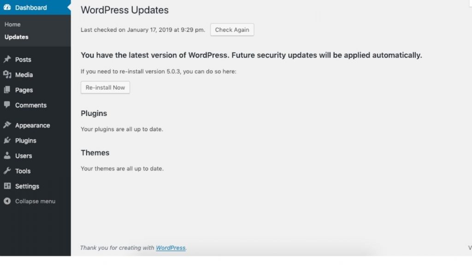472x265 pixels.
Task: Open the Appearance menu label
Action: (x=32, y=125)
